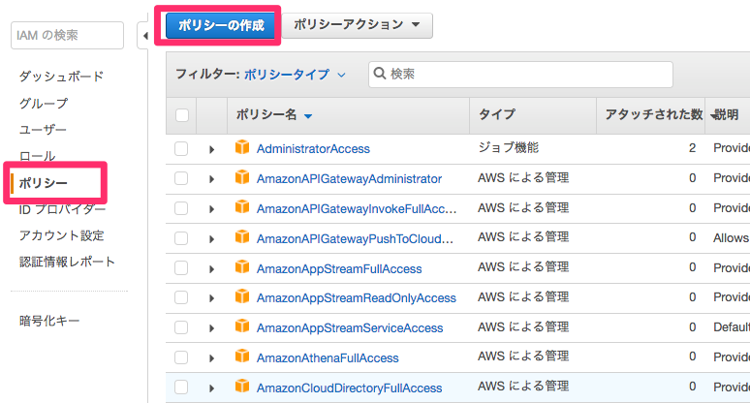Open the AdministratorAccess policy link
Screen dimensions: 750x403
pos(313,148)
